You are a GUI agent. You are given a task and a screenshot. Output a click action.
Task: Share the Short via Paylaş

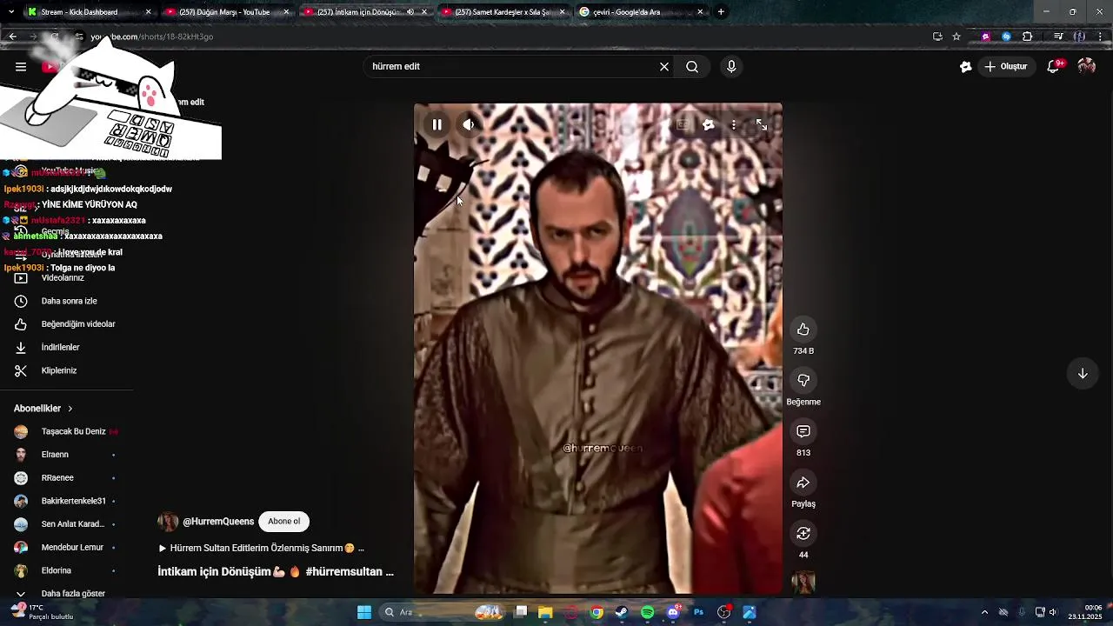(x=803, y=483)
